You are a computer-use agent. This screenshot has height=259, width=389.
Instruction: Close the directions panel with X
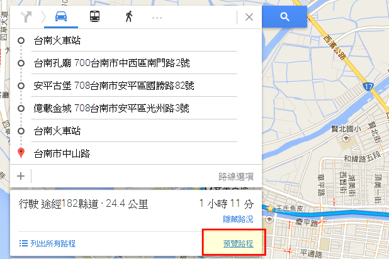tap(249, 17)
